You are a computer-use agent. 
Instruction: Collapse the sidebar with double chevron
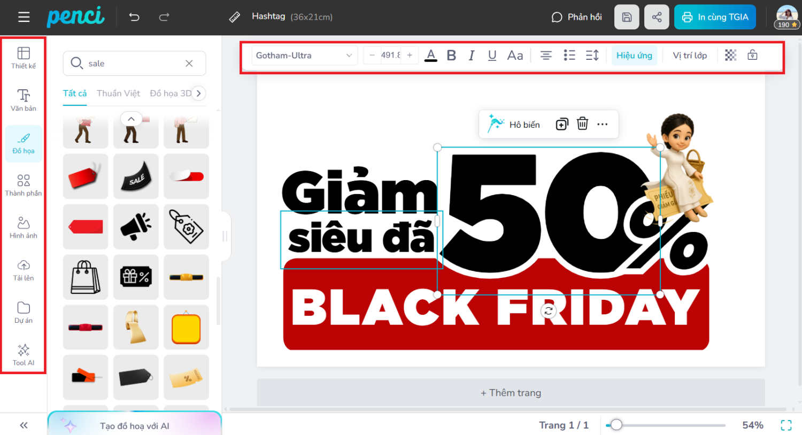click(24, 425)
